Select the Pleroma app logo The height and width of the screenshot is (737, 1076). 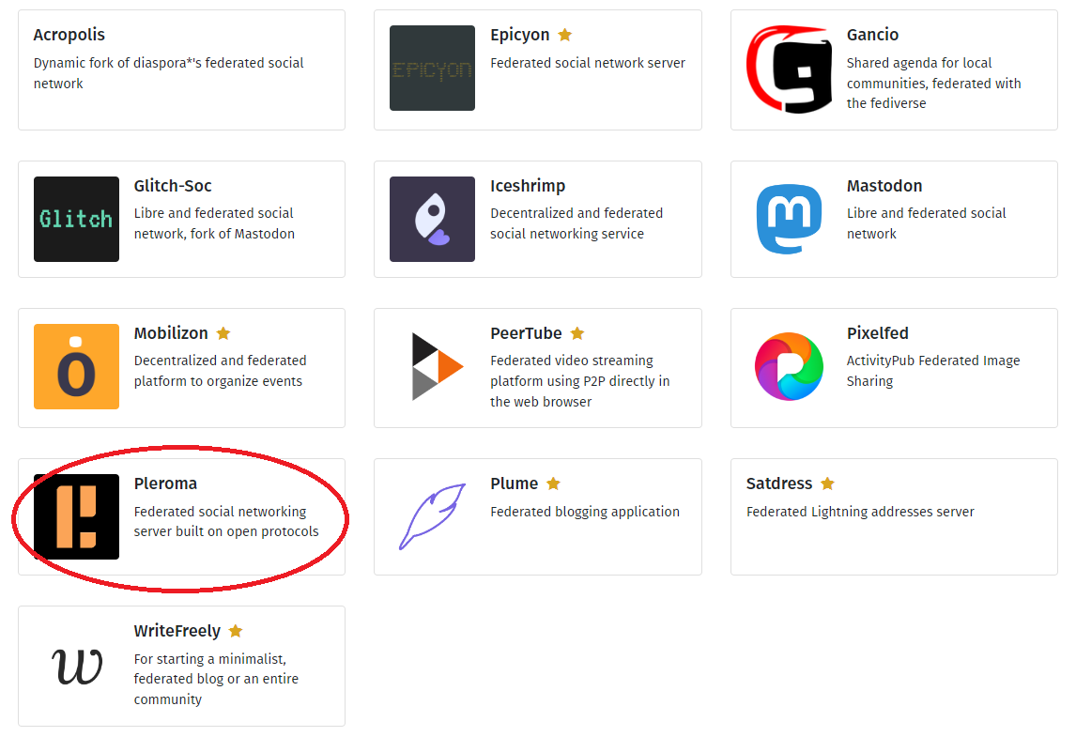[x=76, y=517]
